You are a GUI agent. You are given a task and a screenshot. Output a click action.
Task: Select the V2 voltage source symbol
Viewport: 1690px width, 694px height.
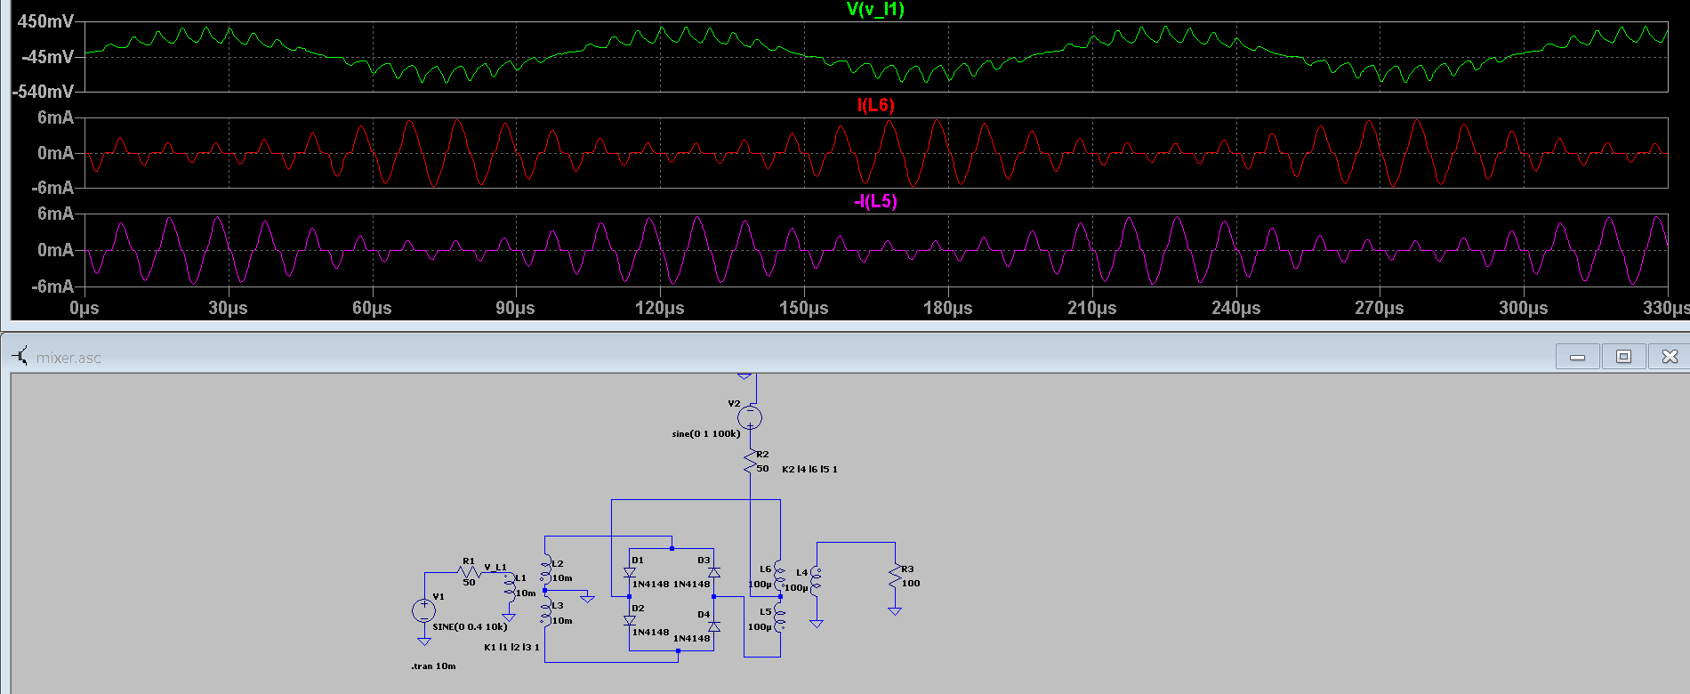[750, 416]
